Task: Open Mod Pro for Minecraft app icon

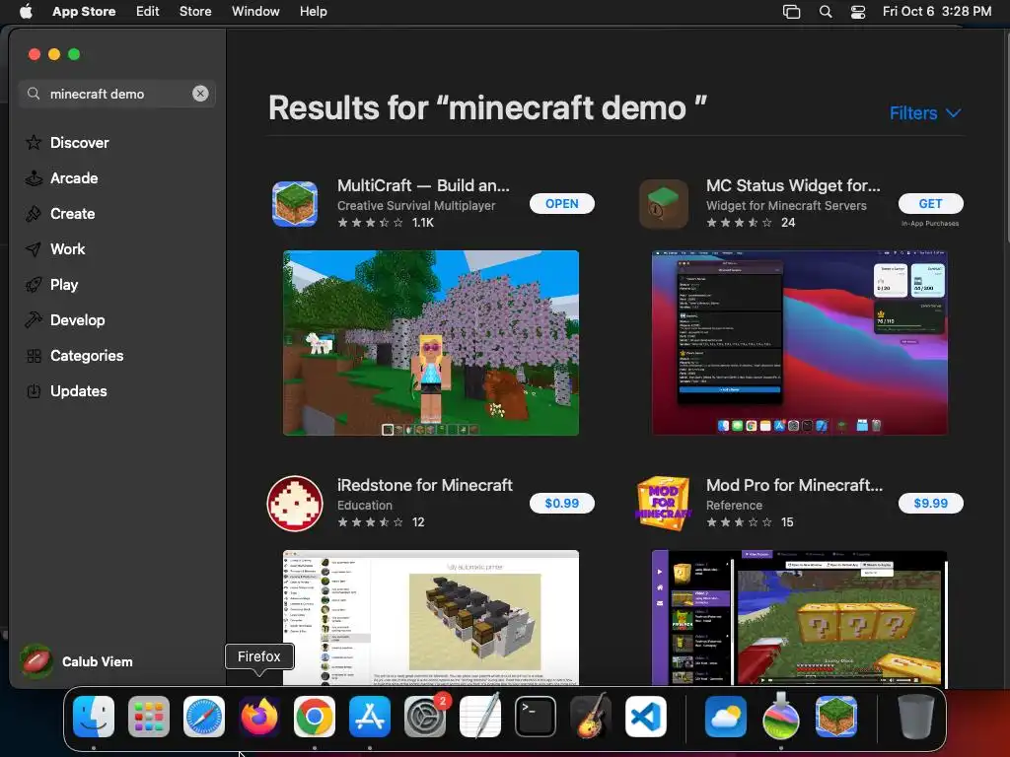Action: click(664, 504)
